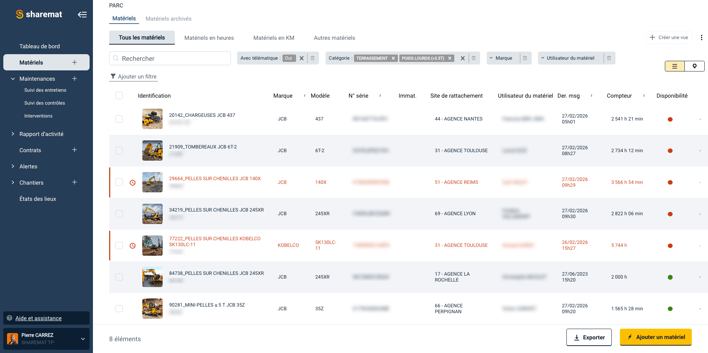Viewport: 708px width, 353px height.
Task: Collapse the sidebar with the chevron icon
Action: click(82, 14)
